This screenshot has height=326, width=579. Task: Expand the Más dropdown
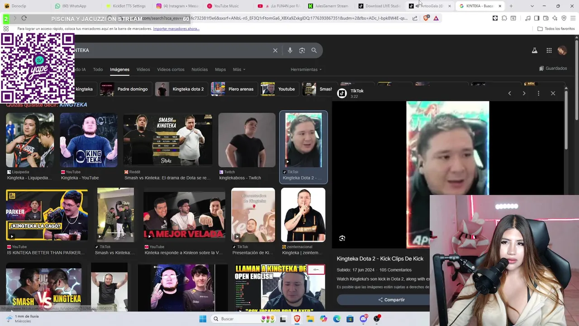point(239,70)
